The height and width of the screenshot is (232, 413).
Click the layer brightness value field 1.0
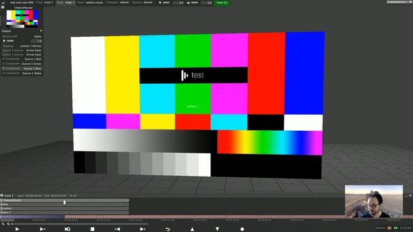pos(36,41)
